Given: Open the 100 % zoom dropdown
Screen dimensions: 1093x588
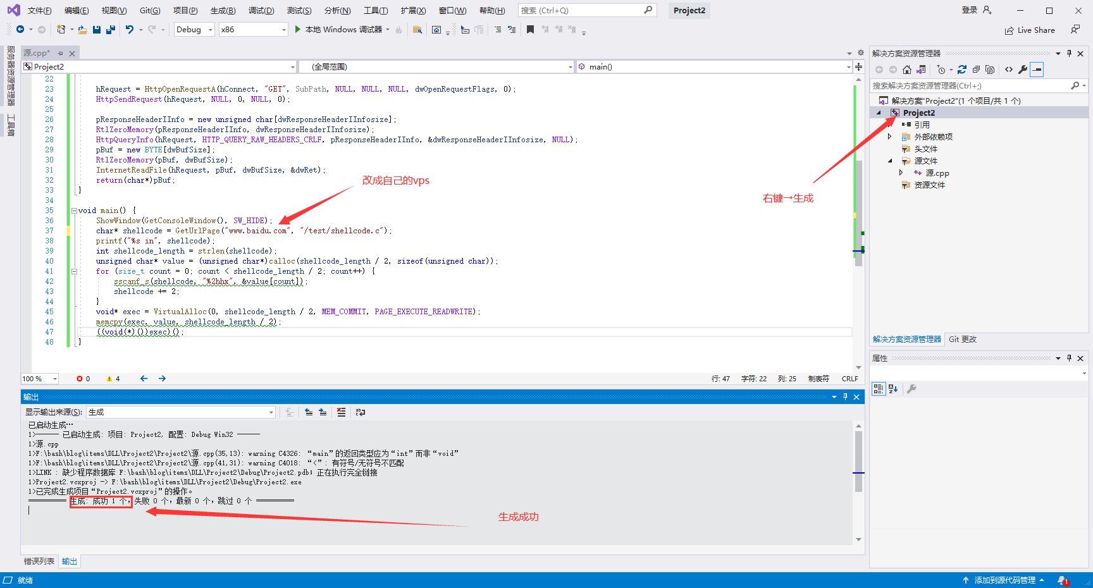Looking at the screenshot, I should (40, 379).
